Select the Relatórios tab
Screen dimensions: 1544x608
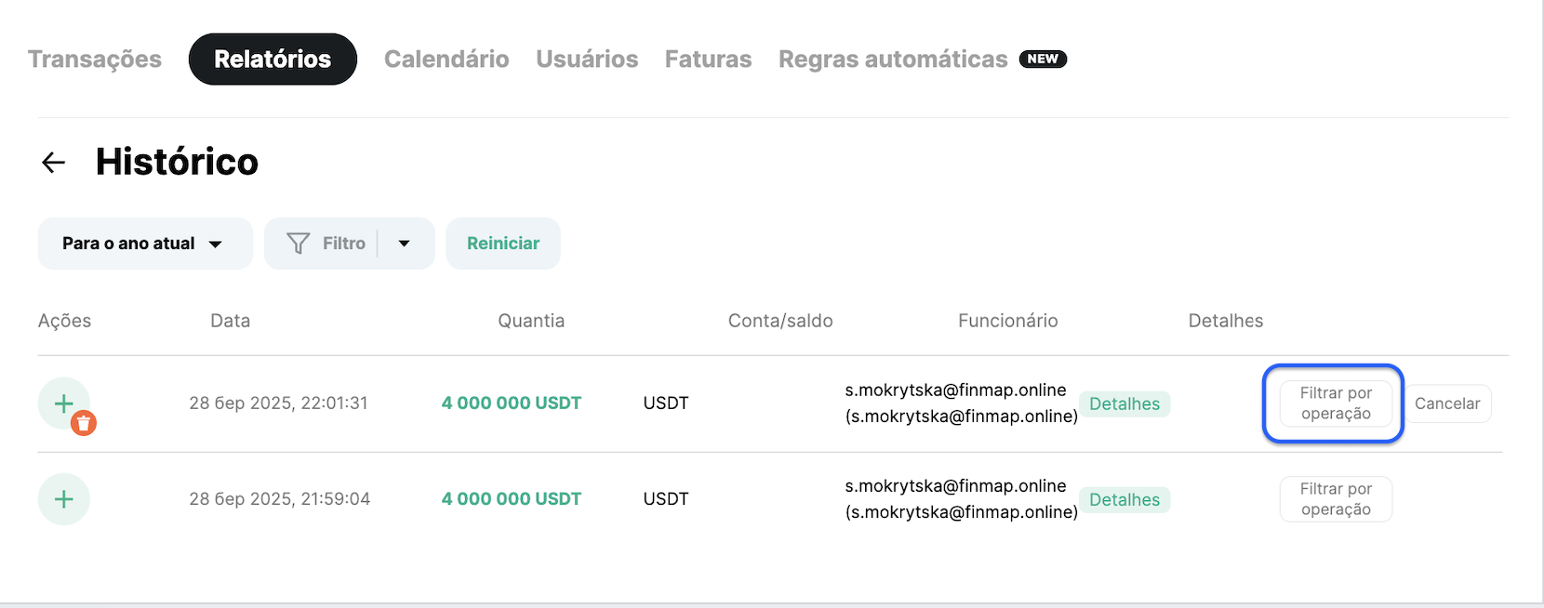273,59
